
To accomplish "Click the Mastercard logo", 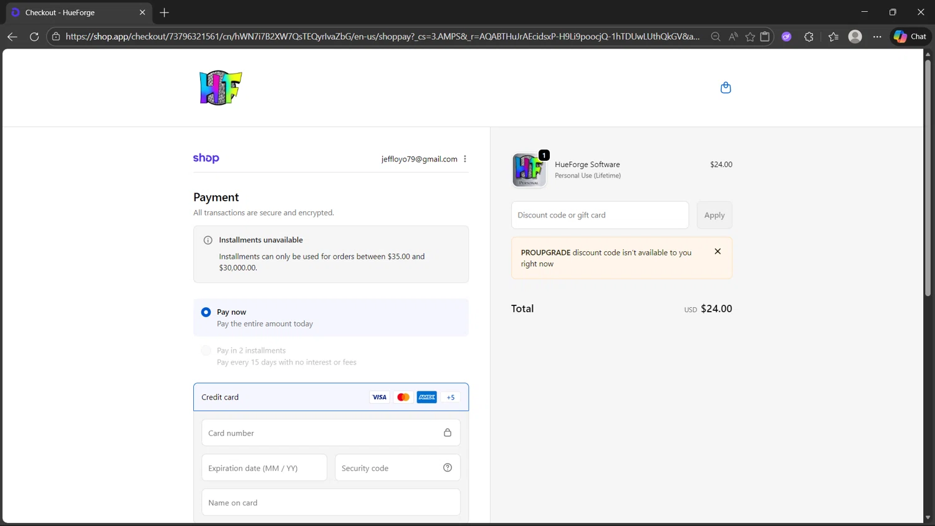I will point(403,397).
